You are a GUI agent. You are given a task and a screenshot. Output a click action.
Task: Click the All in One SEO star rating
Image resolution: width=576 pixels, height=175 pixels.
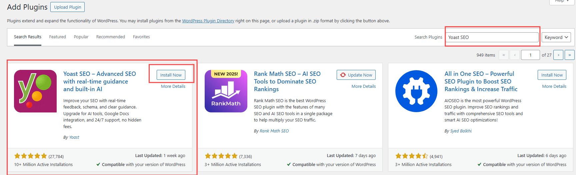[x=412, y=156]
